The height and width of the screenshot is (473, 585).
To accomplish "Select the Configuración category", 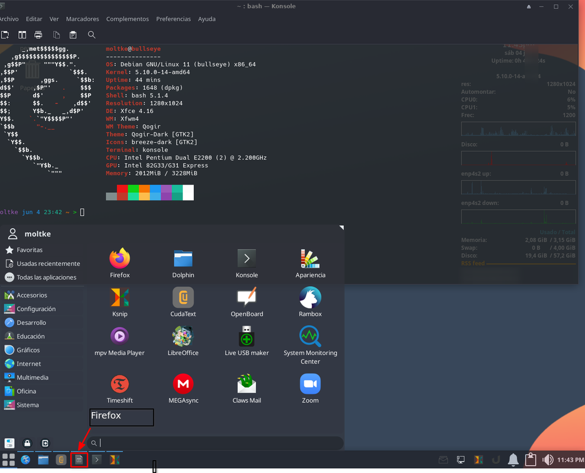I will coord(43,309).
